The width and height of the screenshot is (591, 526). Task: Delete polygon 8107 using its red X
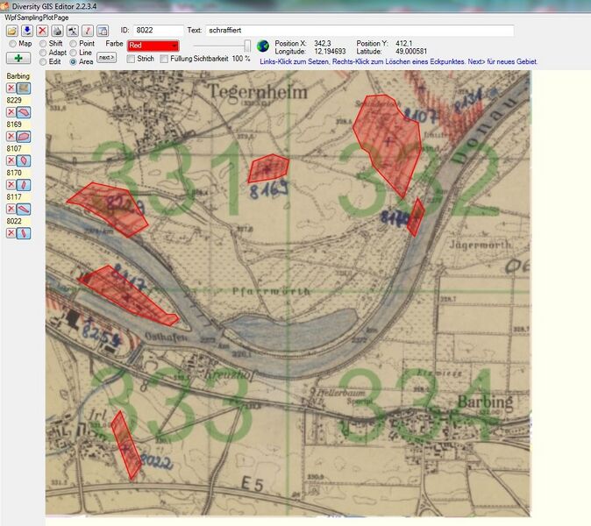pyautogui.click(x=11, y=160)
